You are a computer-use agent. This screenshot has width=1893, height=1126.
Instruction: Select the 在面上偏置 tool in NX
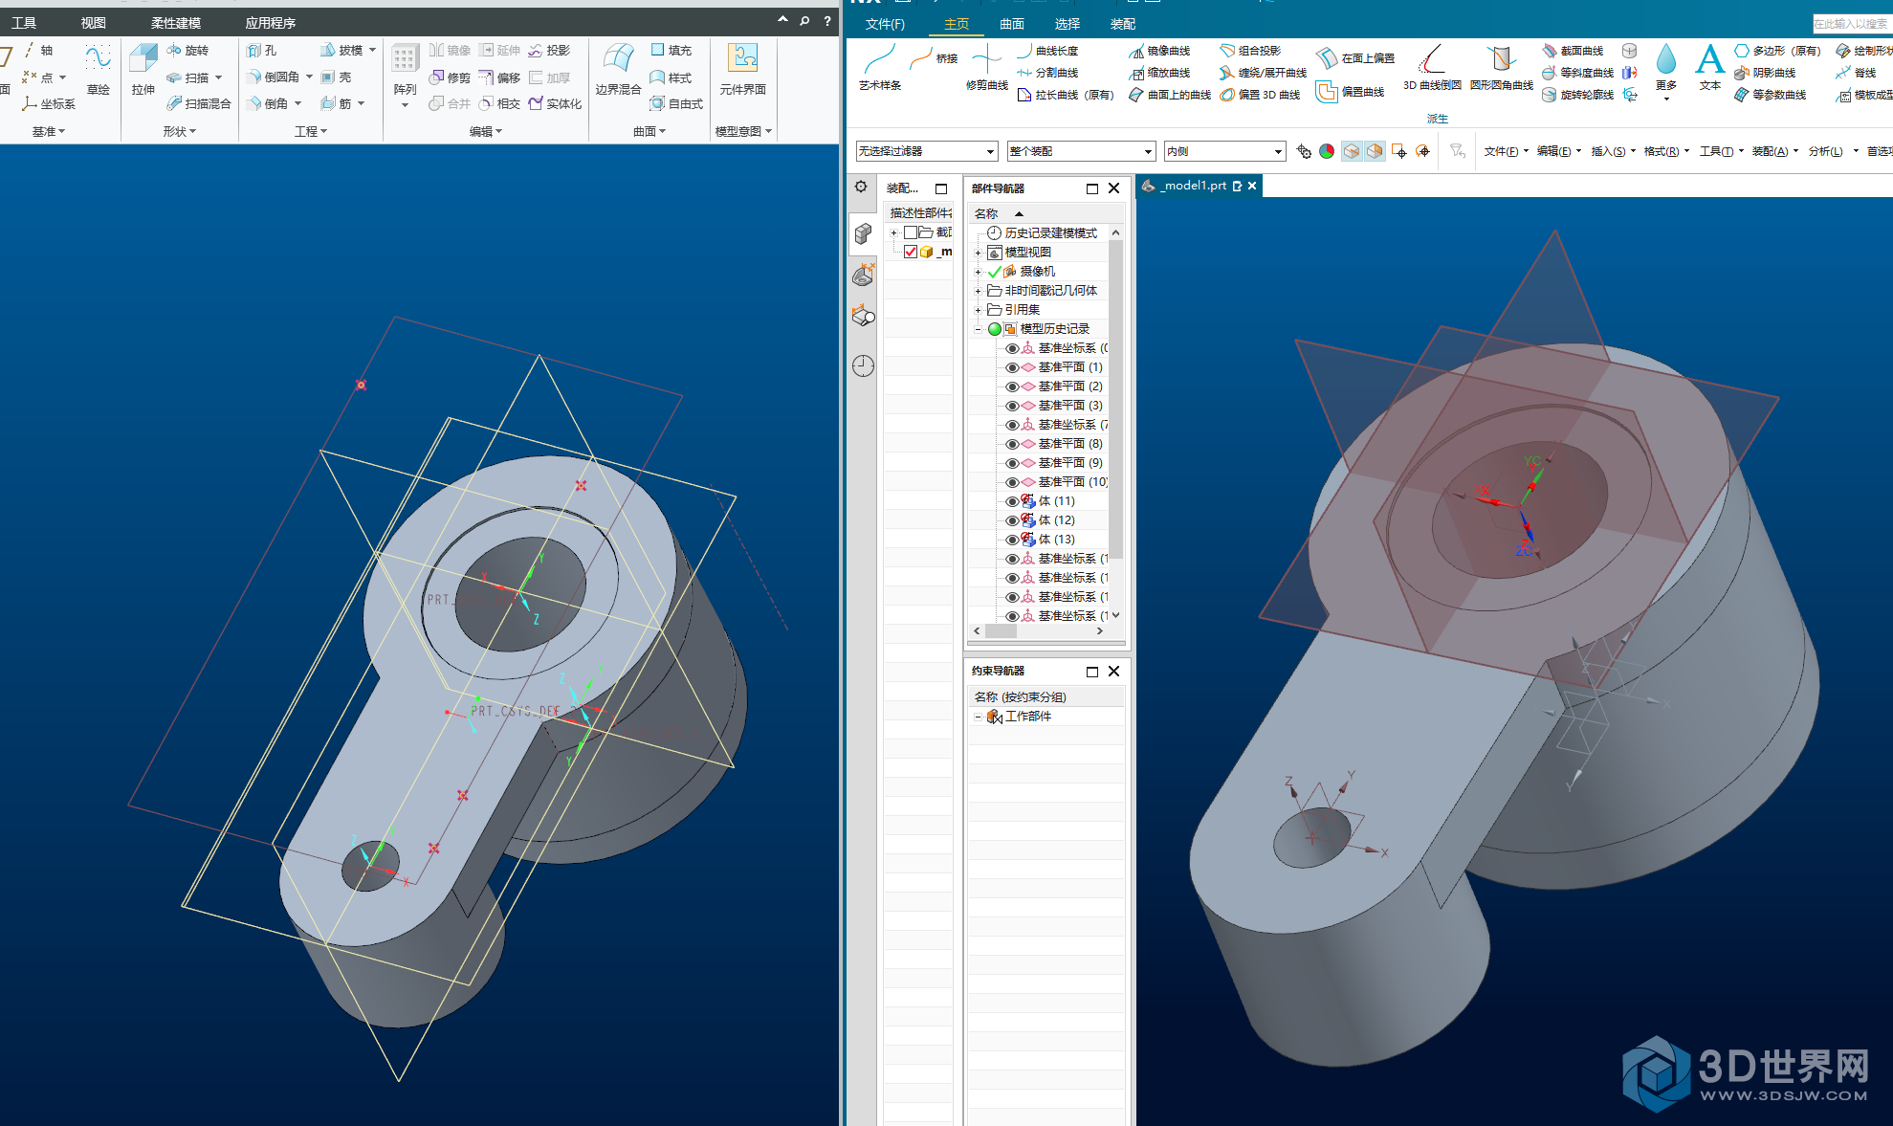[1356, 57]
